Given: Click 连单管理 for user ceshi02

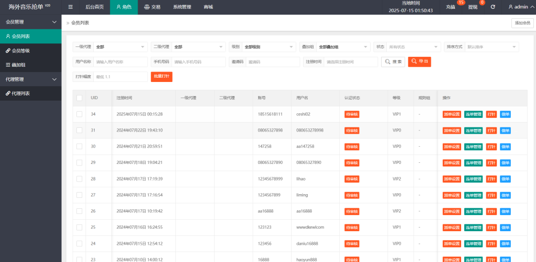Looking at the screenshot, I should click(473, 114).
